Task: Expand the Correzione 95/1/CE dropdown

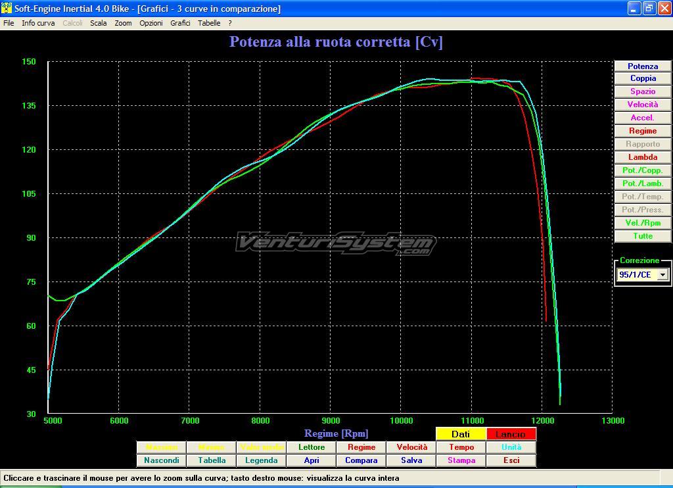Action: click(662, 274)
